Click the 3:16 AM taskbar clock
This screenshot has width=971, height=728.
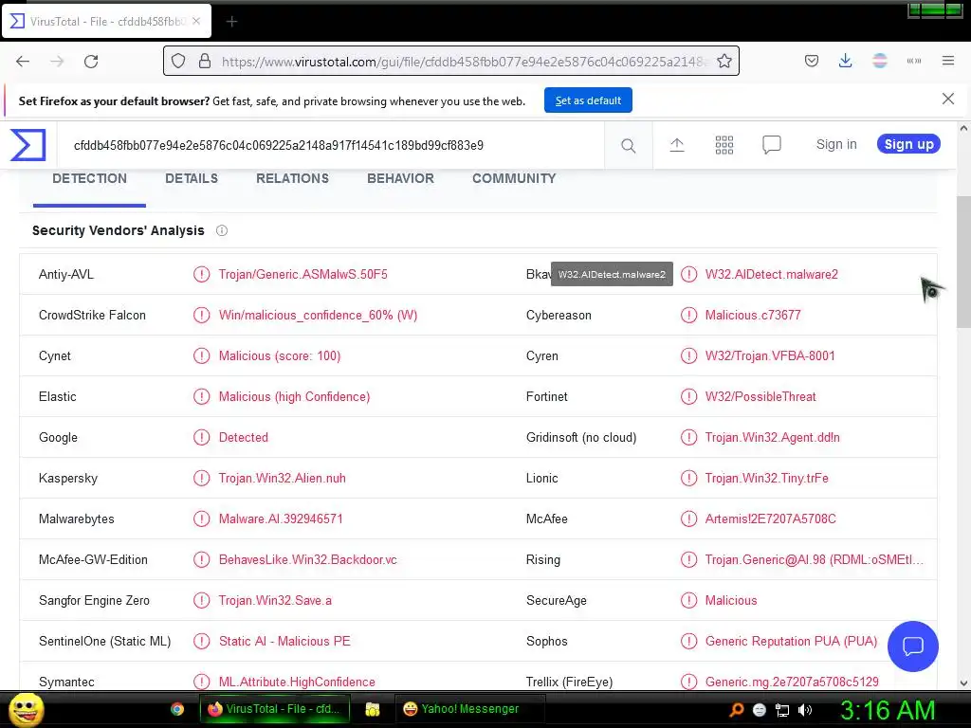pyautogui.click(x=887, y=710)
